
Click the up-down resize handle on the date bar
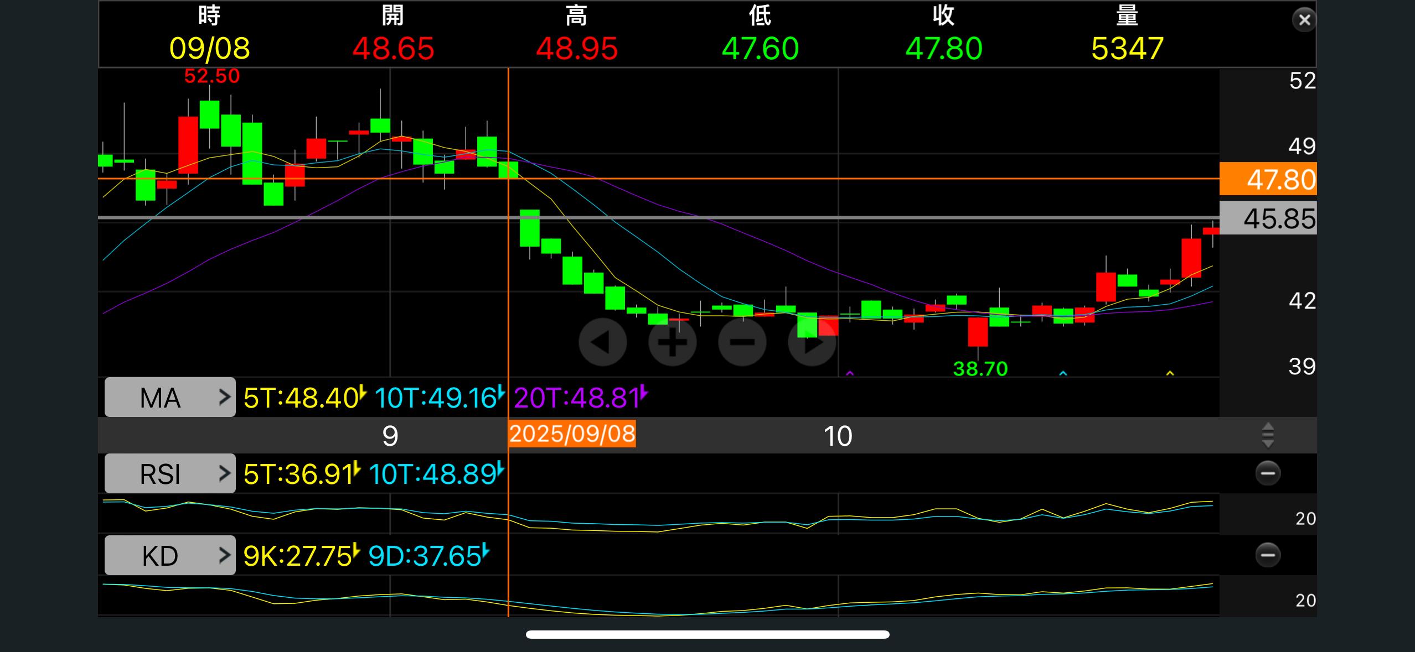(x=1267, y=435)
